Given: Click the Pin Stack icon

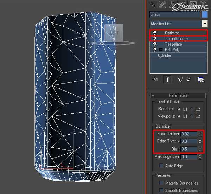Looking at the screenshot, I should (155, 80).
